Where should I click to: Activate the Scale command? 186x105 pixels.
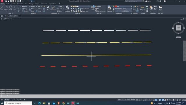coord(32,11)
